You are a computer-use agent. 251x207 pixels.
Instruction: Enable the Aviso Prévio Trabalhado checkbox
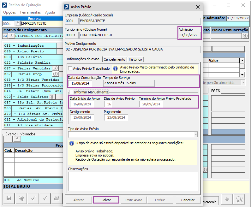[70, 68]
